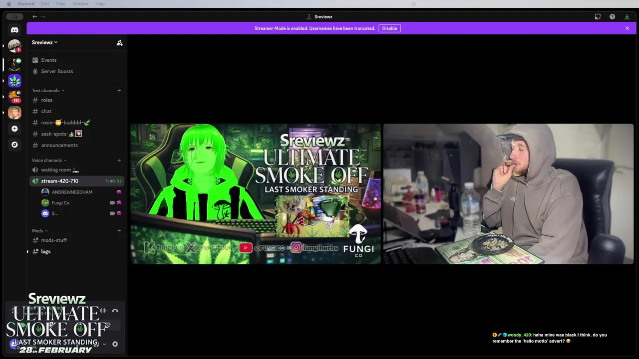639x359 pixels.
Task: Click the invite people icon beside Sreviewz
Action: tap(119, 43)
